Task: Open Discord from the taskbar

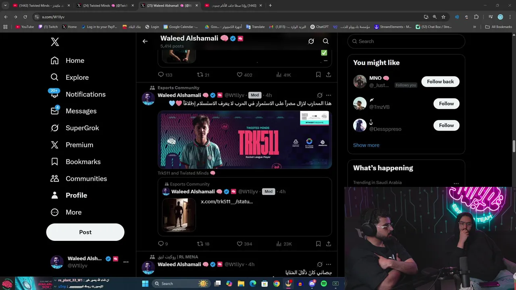Action: (x=312, y=284)
